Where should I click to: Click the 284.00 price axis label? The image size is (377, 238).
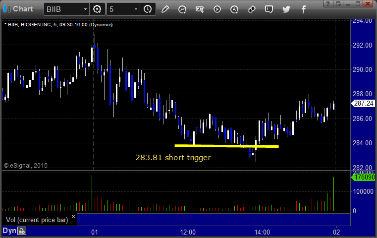pos(362,143)
